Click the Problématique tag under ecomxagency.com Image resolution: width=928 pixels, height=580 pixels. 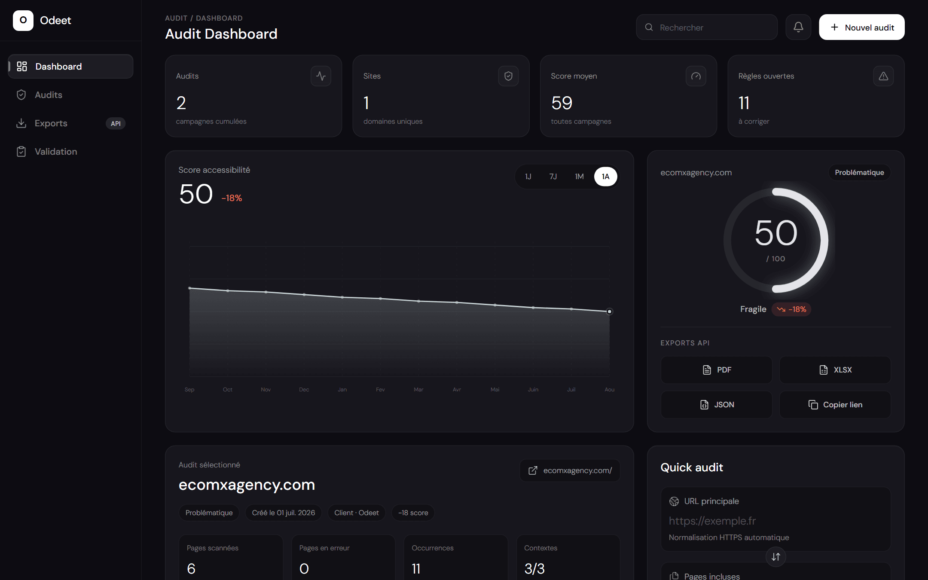(x=209, y=513)
